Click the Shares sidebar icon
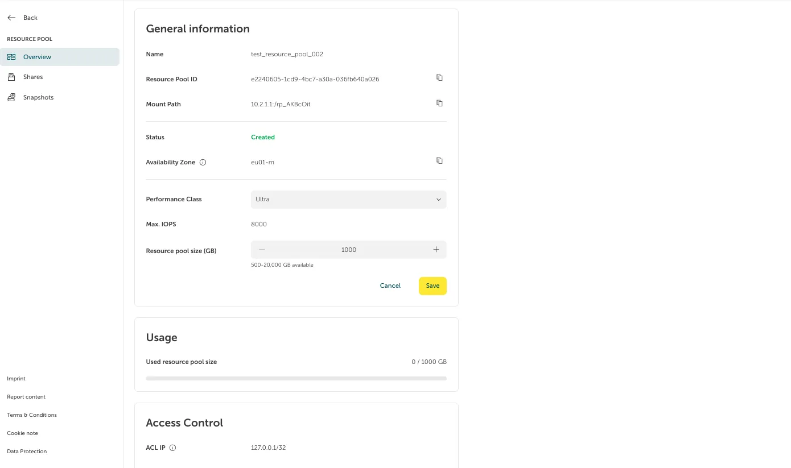Image resolution: width=791 pixels, height=468 pixels. 11,77
